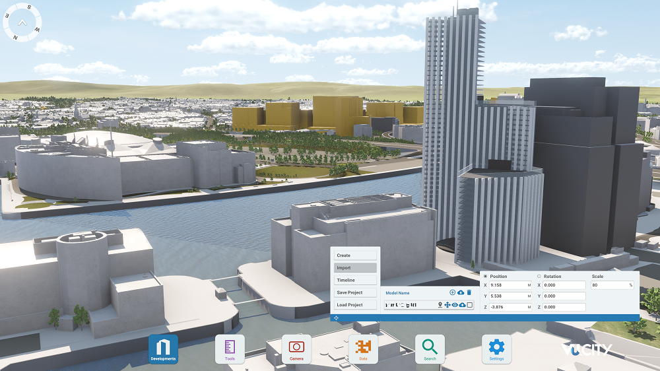Open the Data panel

click(363, 349)
